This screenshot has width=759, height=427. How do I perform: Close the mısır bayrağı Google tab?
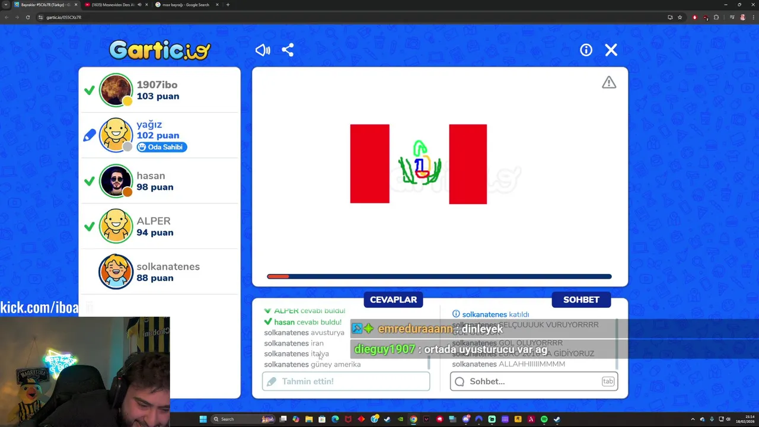click(217, 5)
